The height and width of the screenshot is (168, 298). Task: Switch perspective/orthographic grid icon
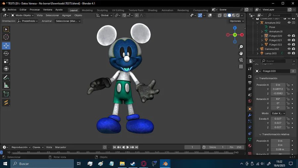241,66
